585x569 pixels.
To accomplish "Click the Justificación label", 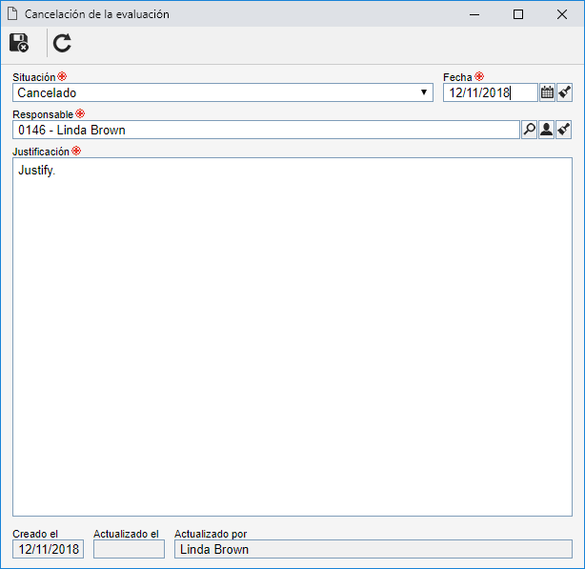I will [41, 152].
